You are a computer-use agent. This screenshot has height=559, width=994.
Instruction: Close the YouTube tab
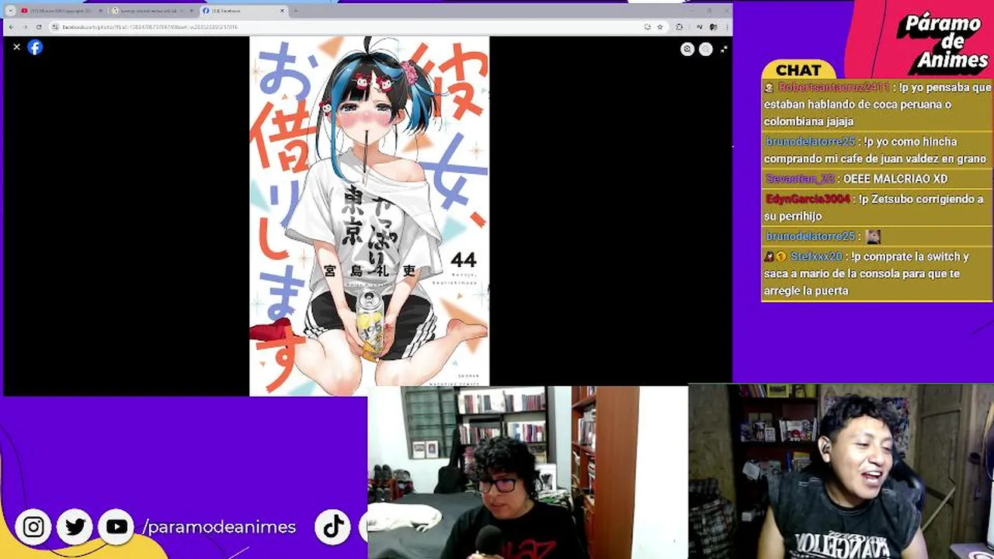[100, 11]
